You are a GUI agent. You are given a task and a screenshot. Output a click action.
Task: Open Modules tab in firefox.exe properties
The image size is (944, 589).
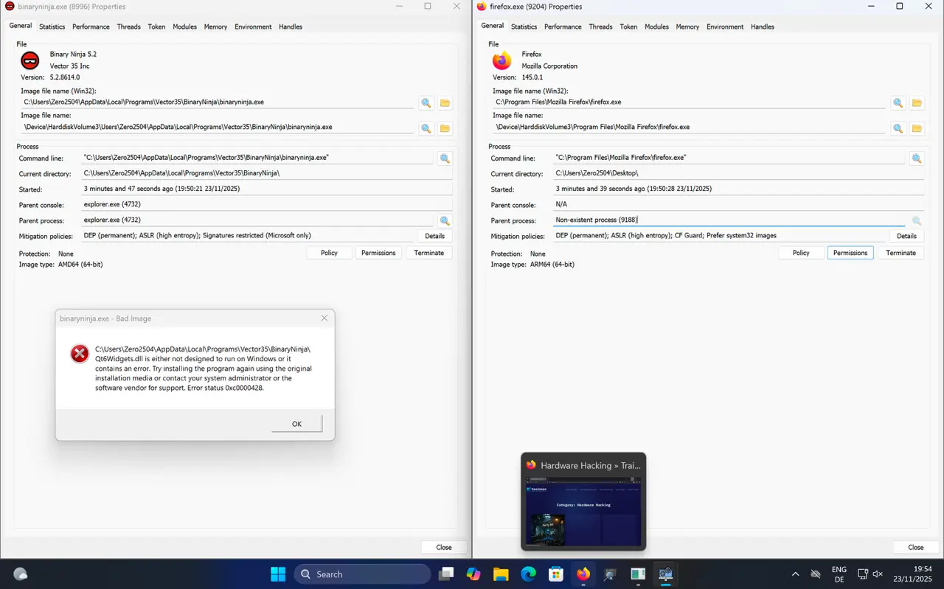pos(656,27)
